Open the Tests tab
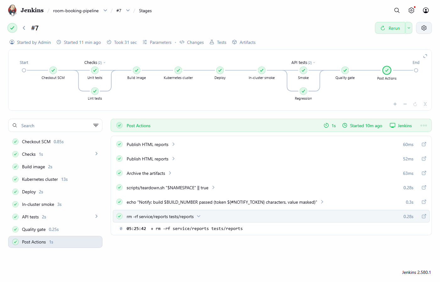Image resolution: width=440 pixels, height=282 pixels. [218, 42]
